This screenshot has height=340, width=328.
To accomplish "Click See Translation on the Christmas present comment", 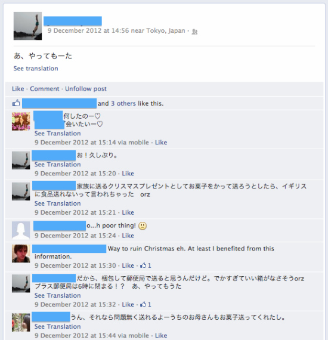I will (58, 203).
